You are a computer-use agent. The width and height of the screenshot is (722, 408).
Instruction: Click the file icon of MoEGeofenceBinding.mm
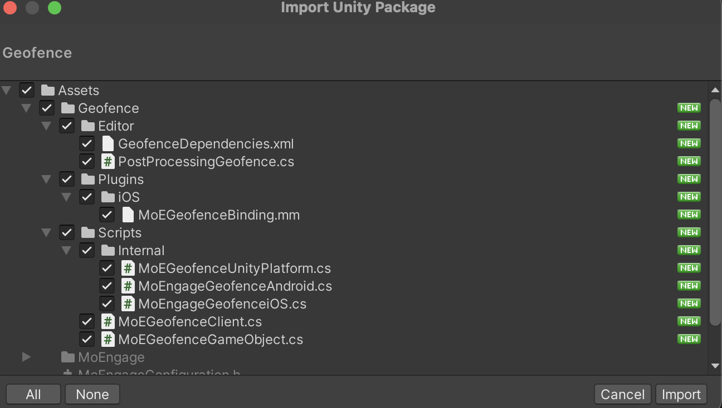[x=128, y=215]
